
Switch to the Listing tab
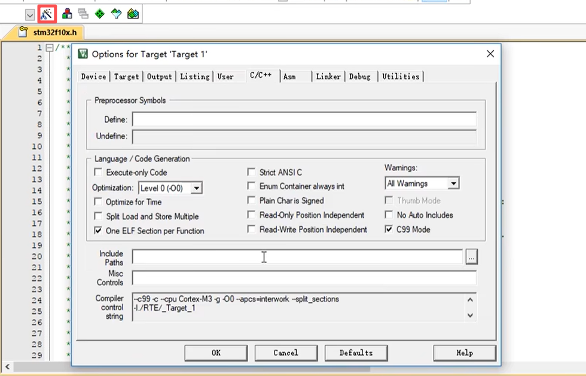coord(195,77)
